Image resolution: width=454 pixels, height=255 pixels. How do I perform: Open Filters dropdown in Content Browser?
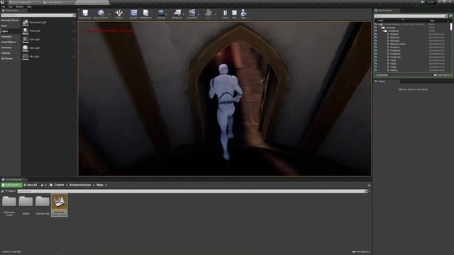click(x=11, y=191)
